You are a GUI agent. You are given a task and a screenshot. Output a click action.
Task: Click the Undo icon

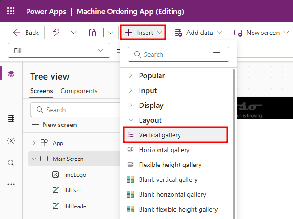(x=56, y=33)
